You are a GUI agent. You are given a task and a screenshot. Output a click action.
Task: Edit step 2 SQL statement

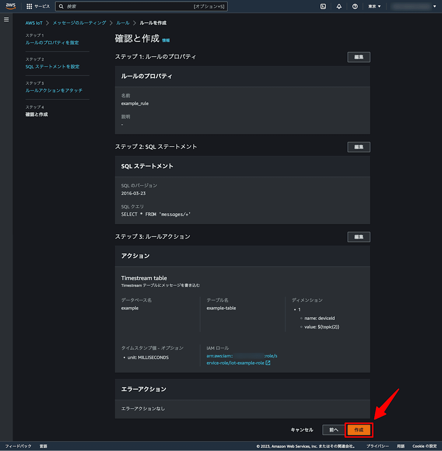coord(359,147)
